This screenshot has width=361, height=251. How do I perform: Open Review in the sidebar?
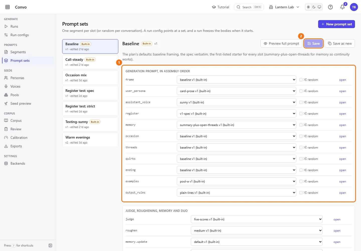pyautogui.click(x=28, y=129)
